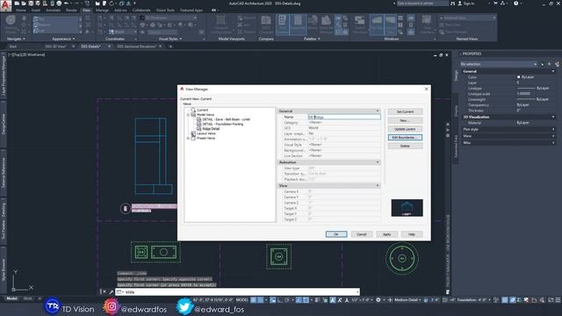Screen dimensions: 562x316
Task: Add a new drawing tab with plus icon
Action: click(x=170, y=47)
